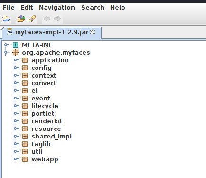Expand the config package
Viewport: 206px width, 178px height.
point(16,68)
